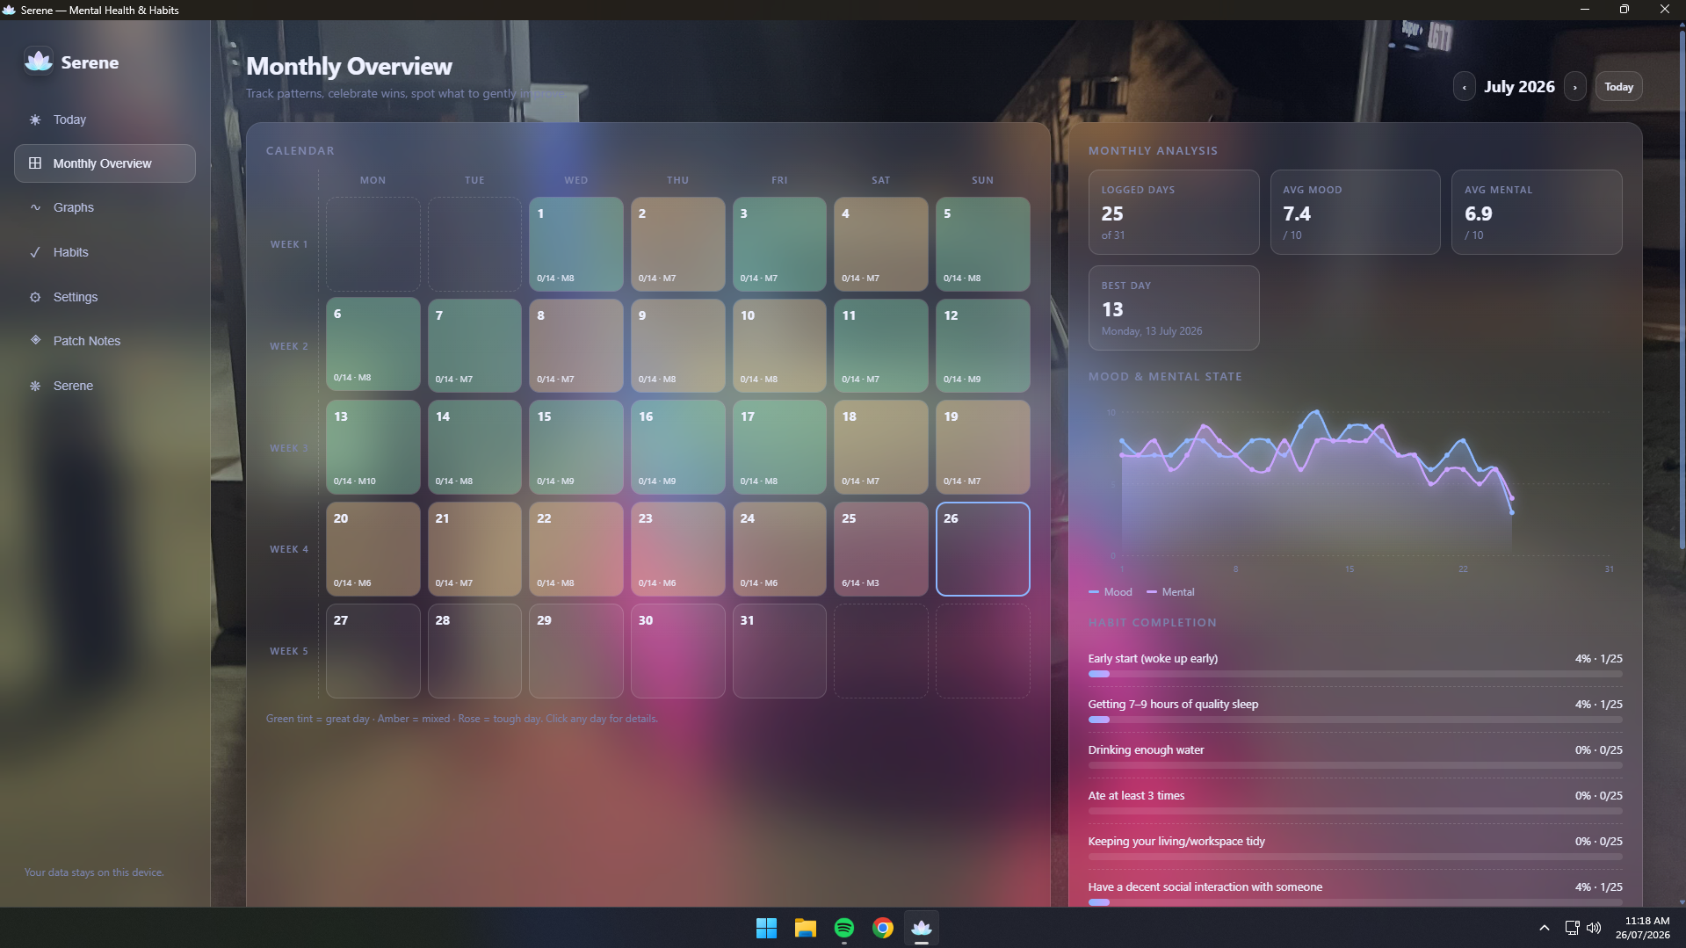Screen dimensions: 1686x948
Task: Select the highlighted day 26
Action: click(982, 549)
